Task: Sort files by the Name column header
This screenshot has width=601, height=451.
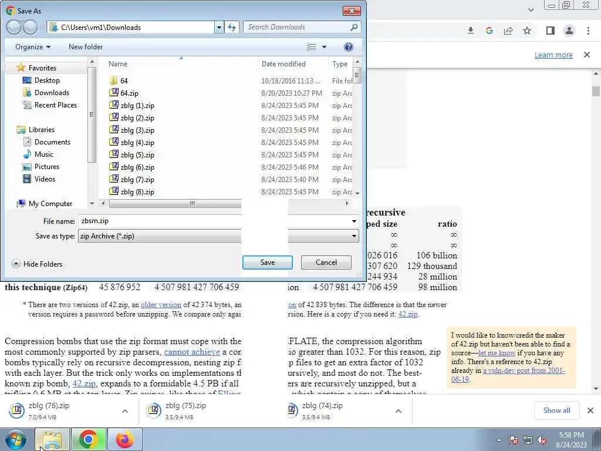Action: 118,64
